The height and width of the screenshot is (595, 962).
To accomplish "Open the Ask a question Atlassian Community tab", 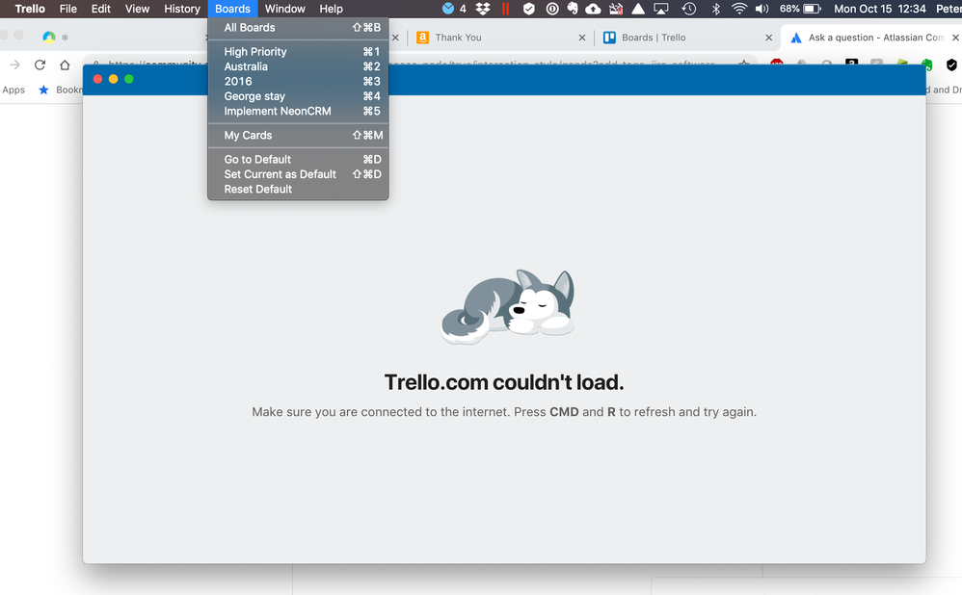I will click(868, 38).
